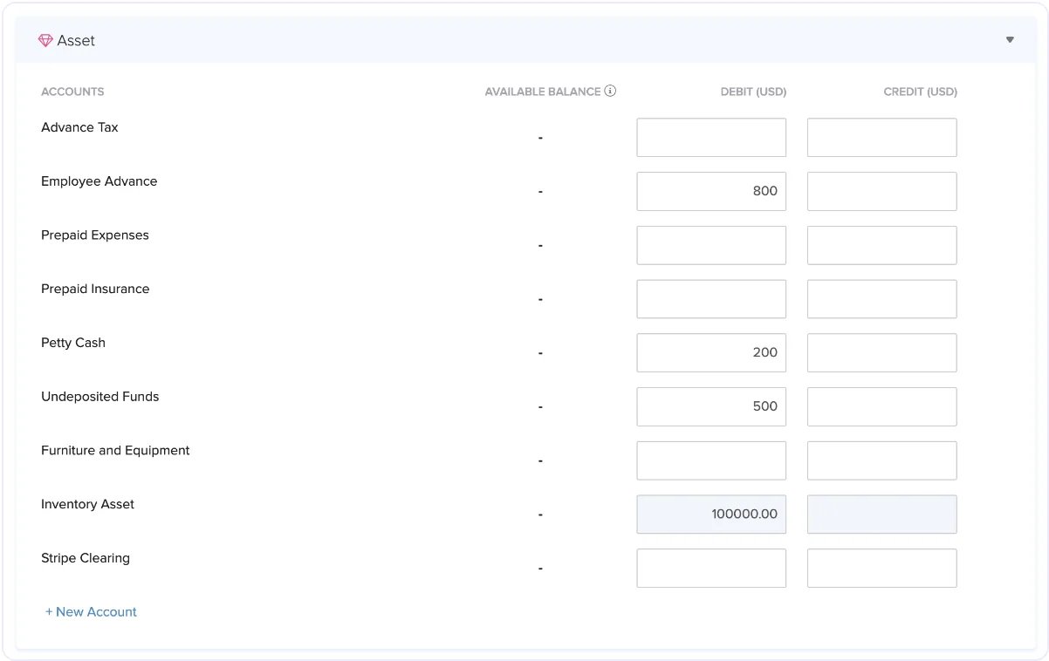Click the Undeposited Funds credit field
This screenshot has height=661, width=1049.
tap(881, 406)
